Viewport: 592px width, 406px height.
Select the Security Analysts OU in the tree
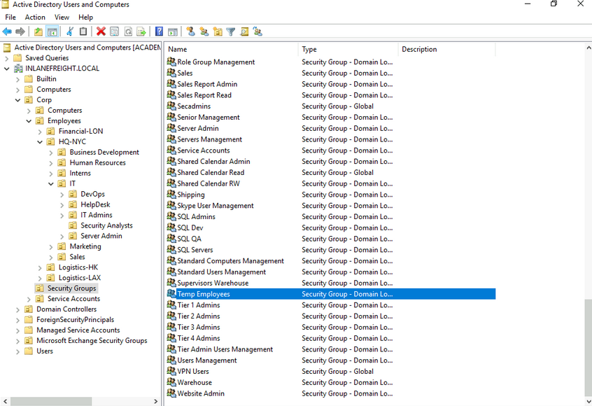point(106,225)
